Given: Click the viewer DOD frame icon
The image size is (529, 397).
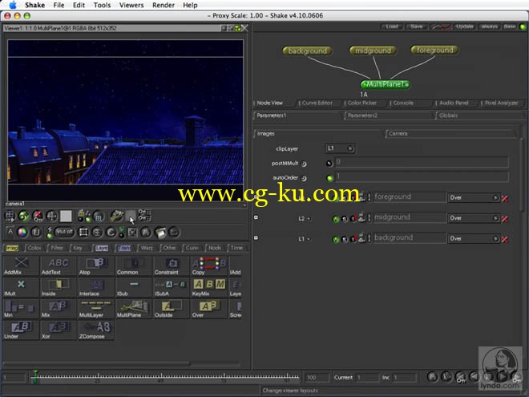Looking at the screenshot, I should (83, 232).
